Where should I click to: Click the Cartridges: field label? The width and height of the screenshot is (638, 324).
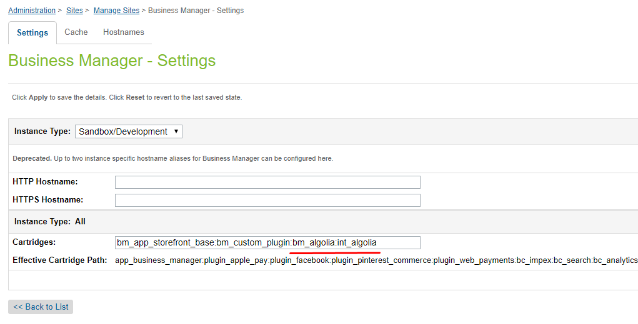click(34, 242)
